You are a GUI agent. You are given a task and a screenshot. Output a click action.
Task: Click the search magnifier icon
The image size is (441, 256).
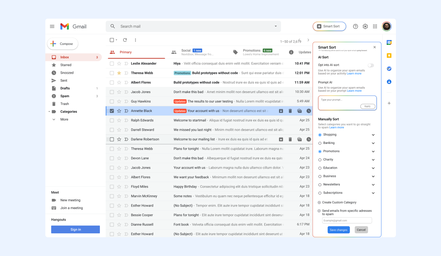point(113,26)
